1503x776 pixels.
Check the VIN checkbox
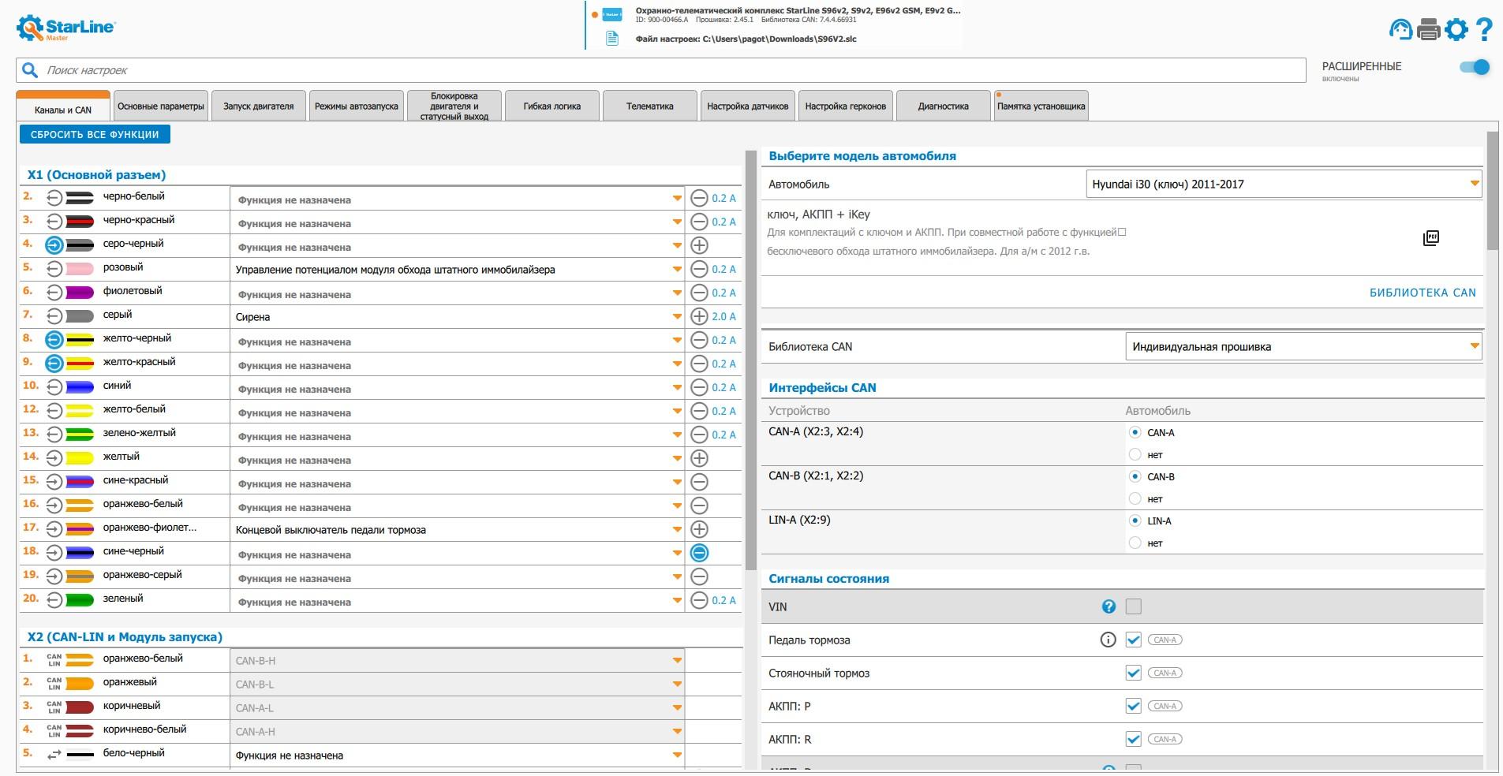tap(1134, 606)
